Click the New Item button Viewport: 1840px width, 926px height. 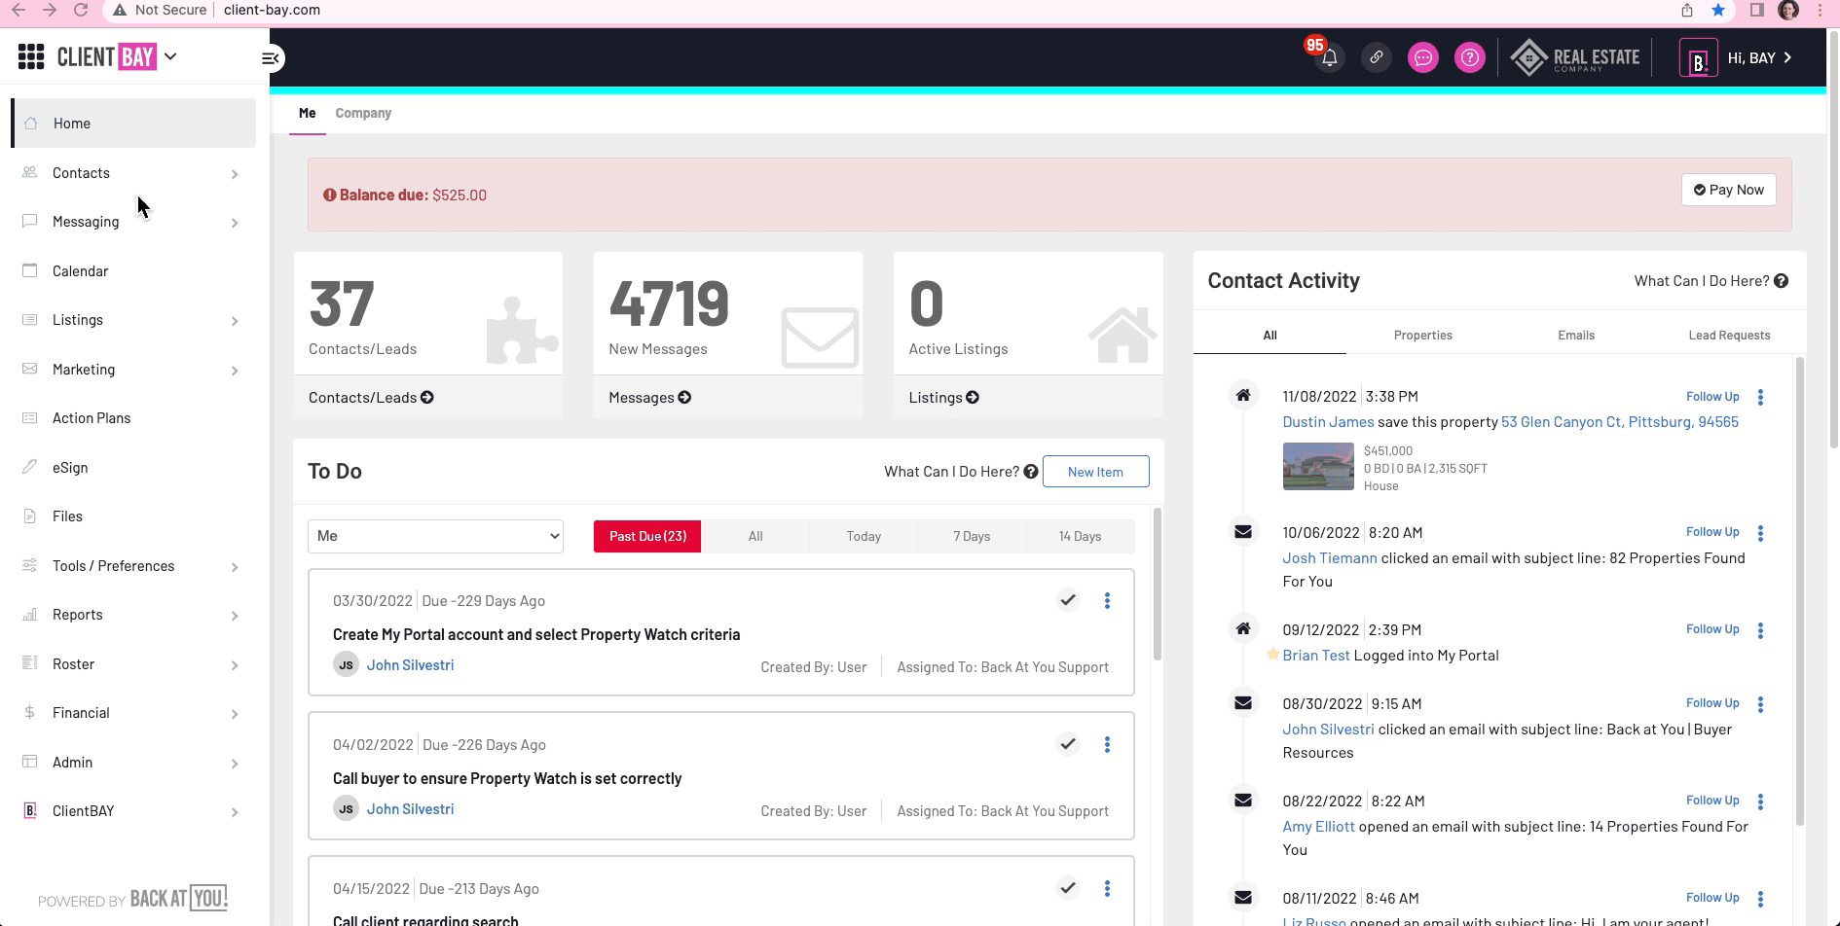(x=1095, y=472)
